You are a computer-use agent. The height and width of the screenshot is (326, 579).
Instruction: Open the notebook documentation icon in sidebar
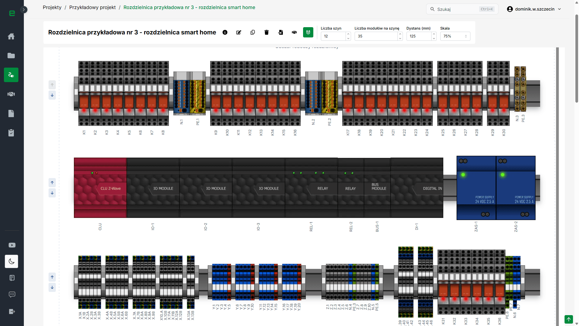(x=12, y=278)
